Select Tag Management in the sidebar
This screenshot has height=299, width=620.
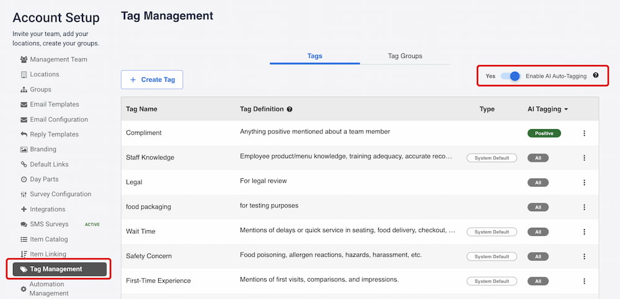[60, 269]
